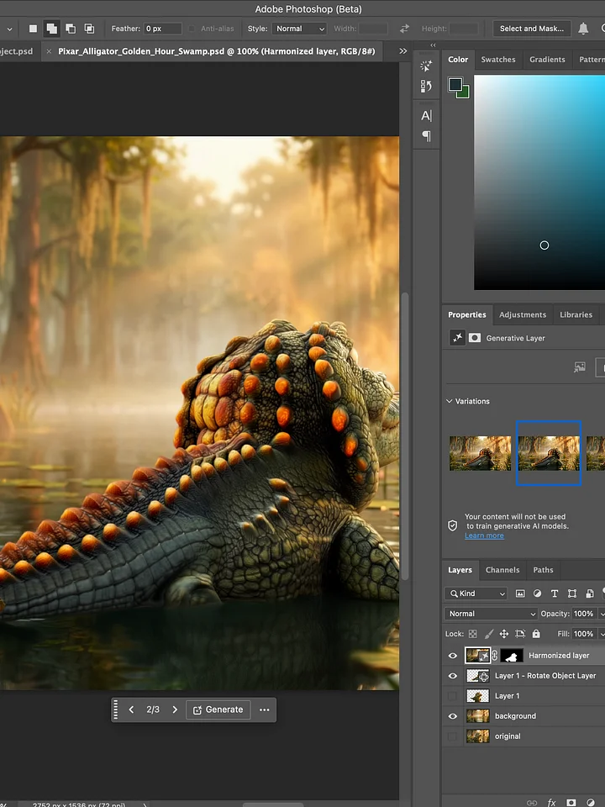Hide the Harmonized layer

[x=453, y=655]
